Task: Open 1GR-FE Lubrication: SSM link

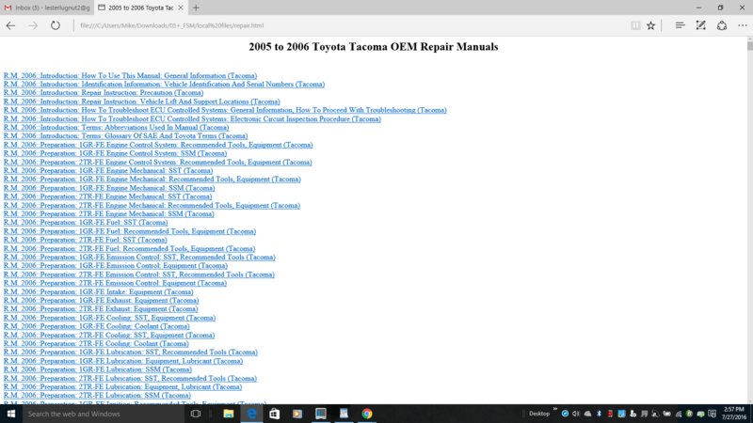Action: point(98,369)
